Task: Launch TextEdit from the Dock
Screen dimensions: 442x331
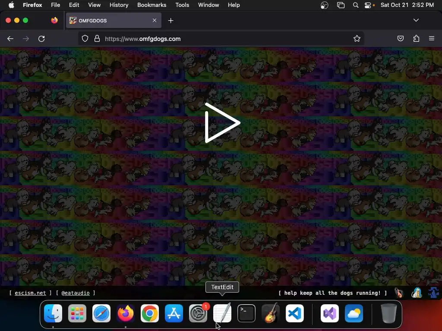Action: pyautogui.click(x=222, y=313)
